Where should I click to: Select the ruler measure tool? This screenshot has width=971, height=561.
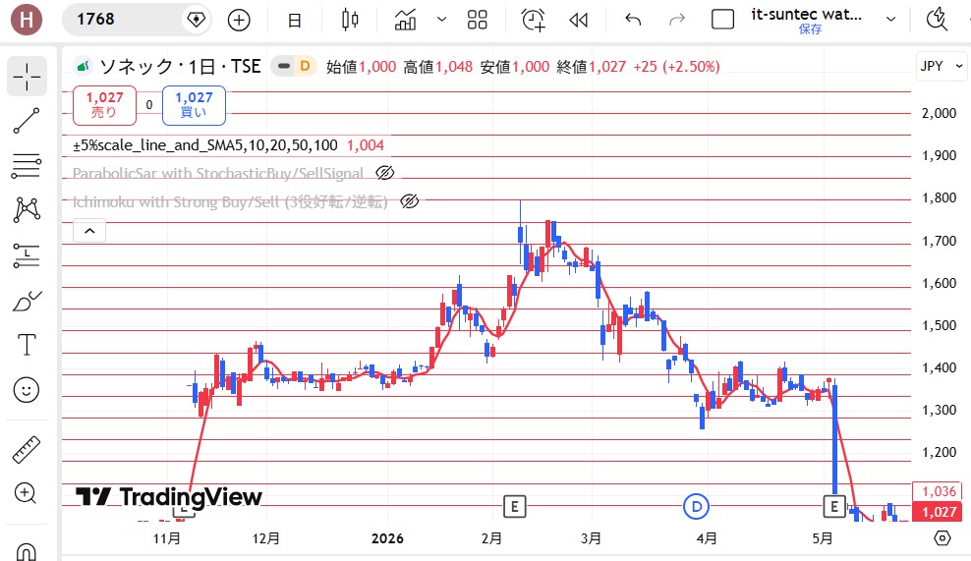pyautogui.click(x=27, y=450)
